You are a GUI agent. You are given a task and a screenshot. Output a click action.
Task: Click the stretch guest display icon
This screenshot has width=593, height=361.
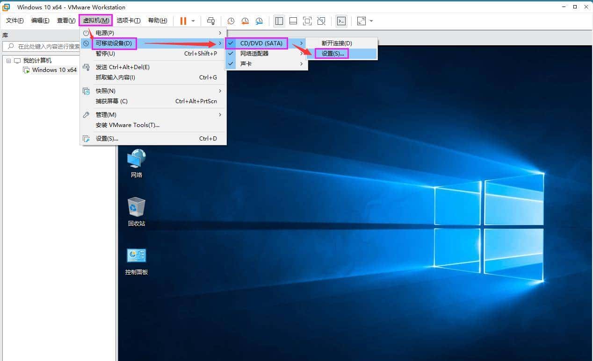362,21
